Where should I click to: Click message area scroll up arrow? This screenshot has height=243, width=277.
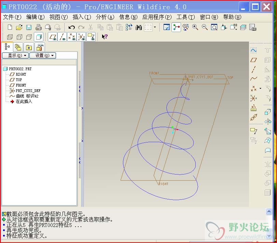[x=269, y=211]
